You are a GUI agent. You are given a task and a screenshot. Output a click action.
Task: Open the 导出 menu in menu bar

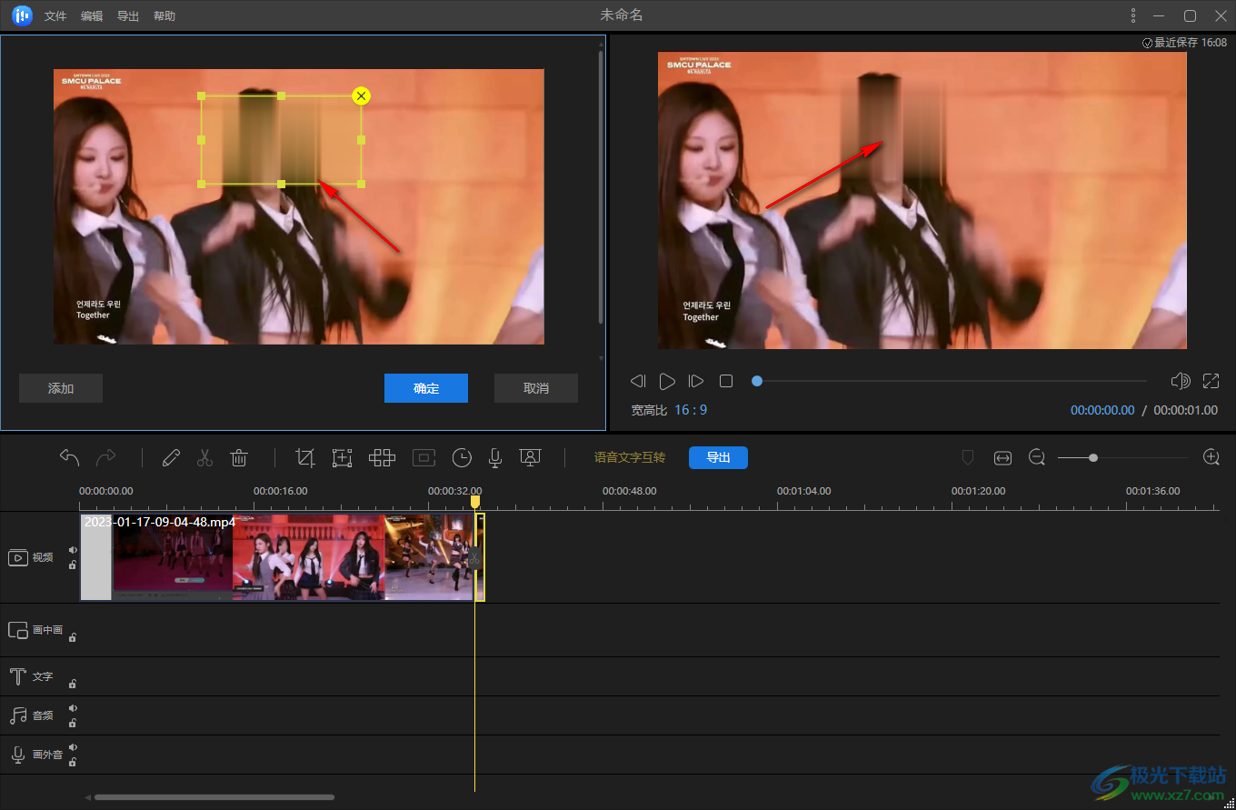click(128, 16)
